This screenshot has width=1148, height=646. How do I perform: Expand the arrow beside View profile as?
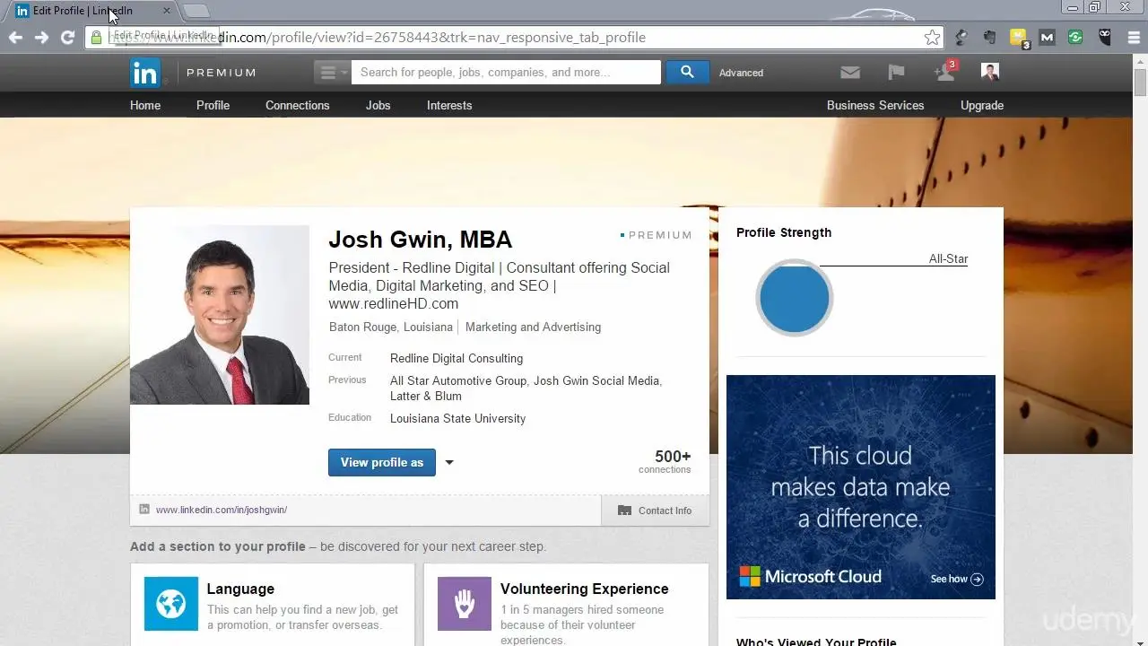click(x=449, y=463)
